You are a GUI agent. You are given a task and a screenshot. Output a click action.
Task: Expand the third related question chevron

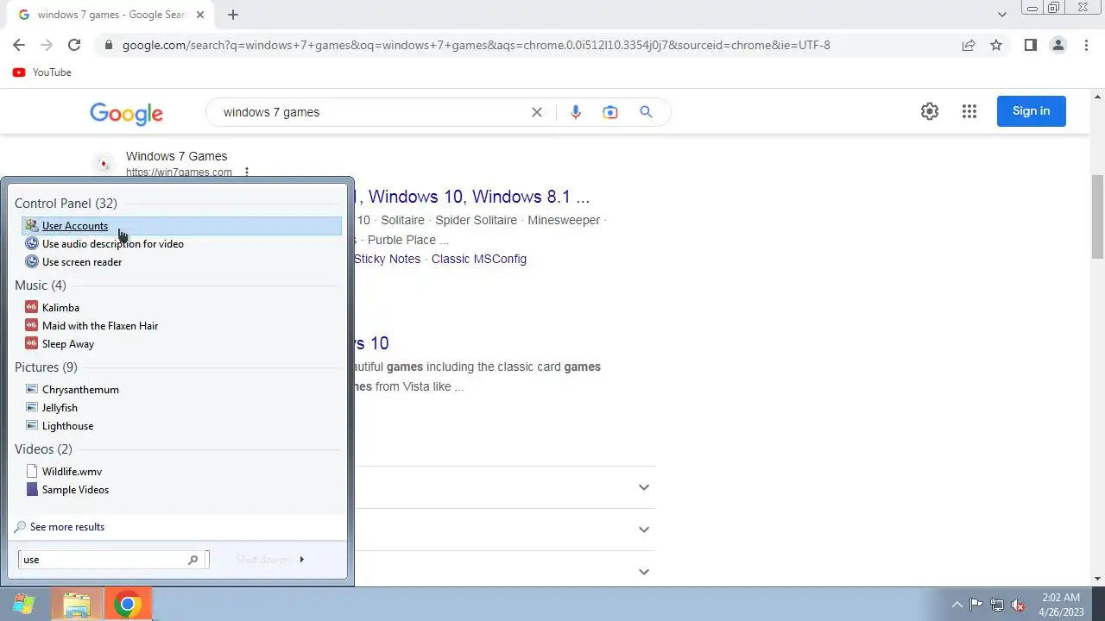(643, 572)
